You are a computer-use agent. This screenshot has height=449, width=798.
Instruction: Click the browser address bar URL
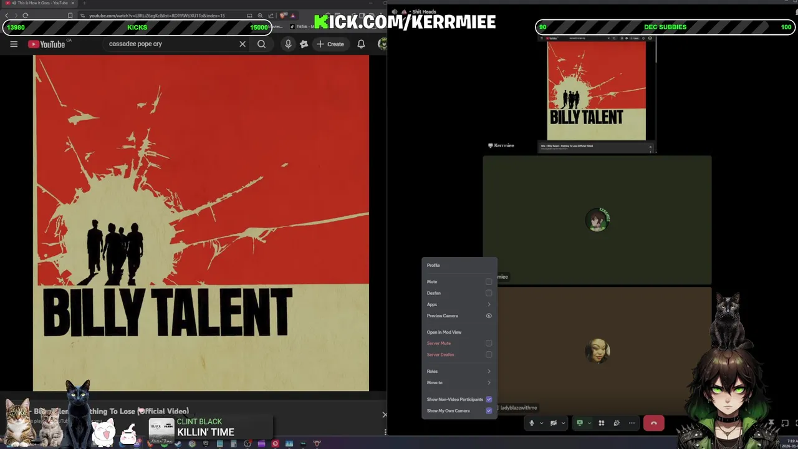[156, 15]
